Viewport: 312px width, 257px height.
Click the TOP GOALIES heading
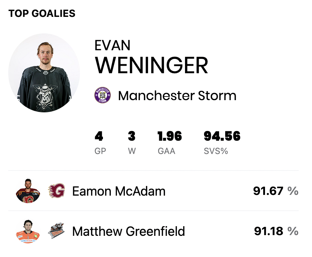pos(42,14)
